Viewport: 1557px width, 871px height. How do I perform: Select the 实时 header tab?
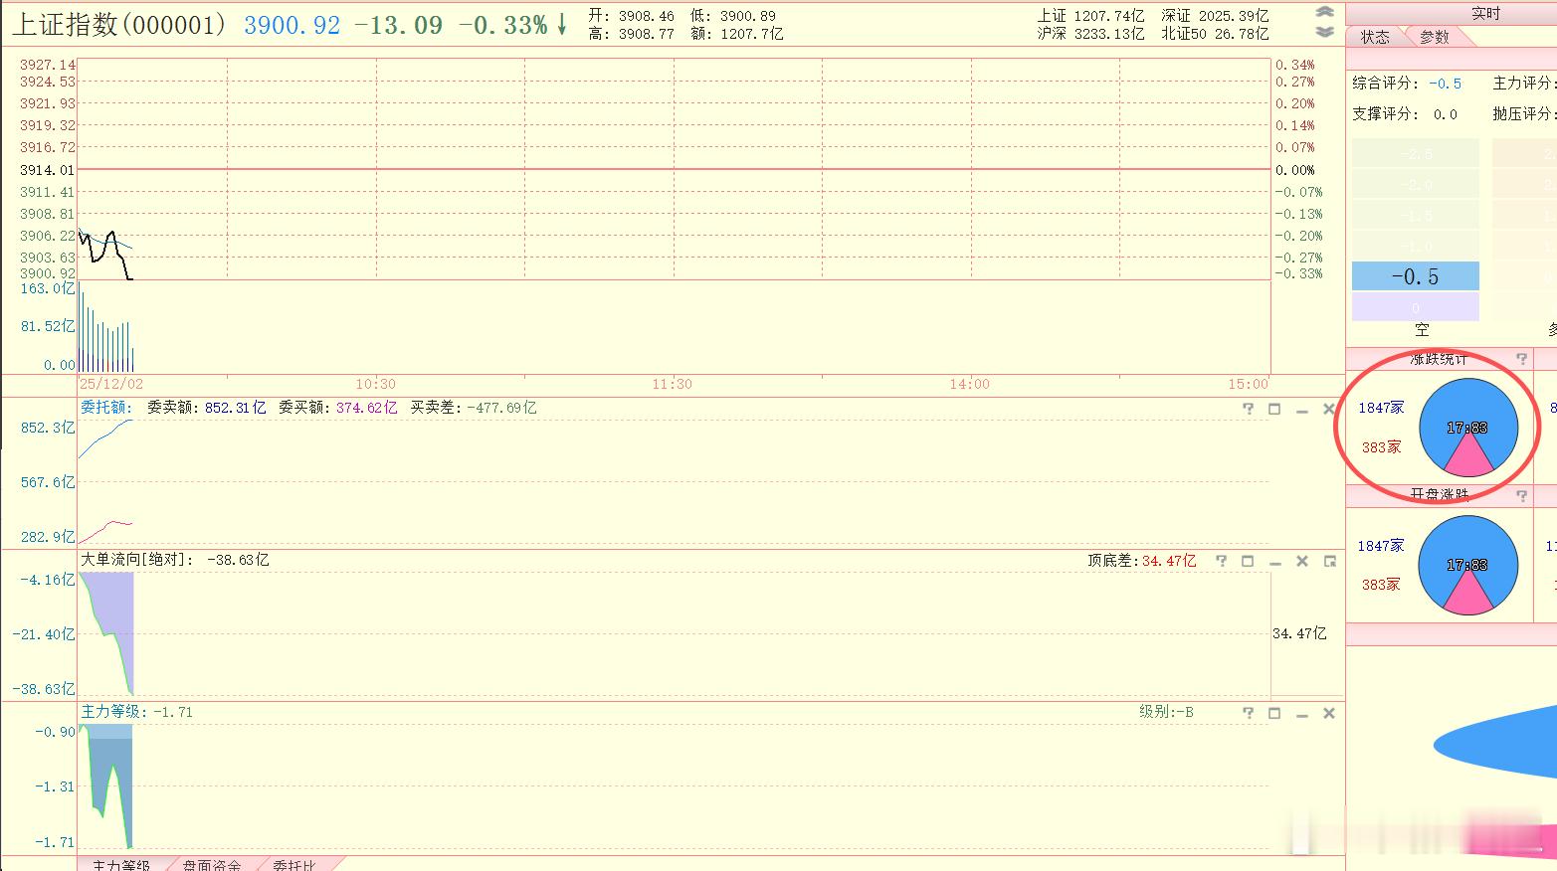coord(1485,13)
